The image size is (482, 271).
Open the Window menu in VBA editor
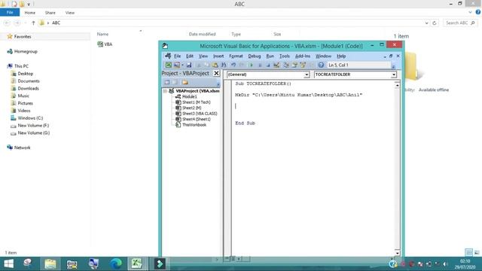tap(323, 56)
